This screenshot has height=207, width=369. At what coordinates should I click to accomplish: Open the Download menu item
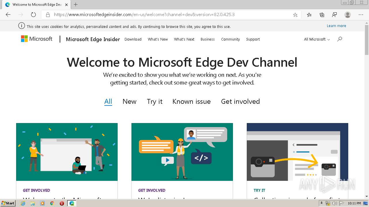[133, 39]
